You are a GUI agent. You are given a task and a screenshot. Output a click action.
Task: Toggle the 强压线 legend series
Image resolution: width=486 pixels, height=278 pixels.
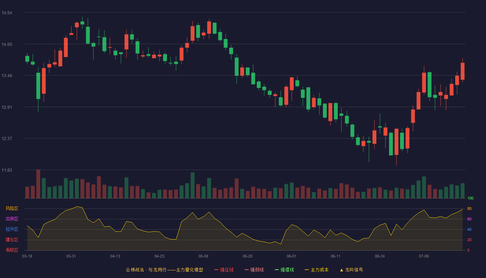pos(224,270)
